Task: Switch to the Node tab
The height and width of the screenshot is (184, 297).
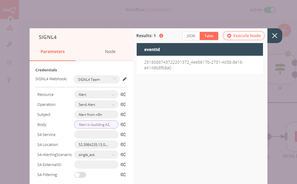Action: (110, 52)
